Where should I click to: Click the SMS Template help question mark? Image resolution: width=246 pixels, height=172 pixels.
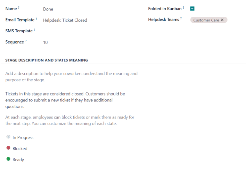click(35, 30)
